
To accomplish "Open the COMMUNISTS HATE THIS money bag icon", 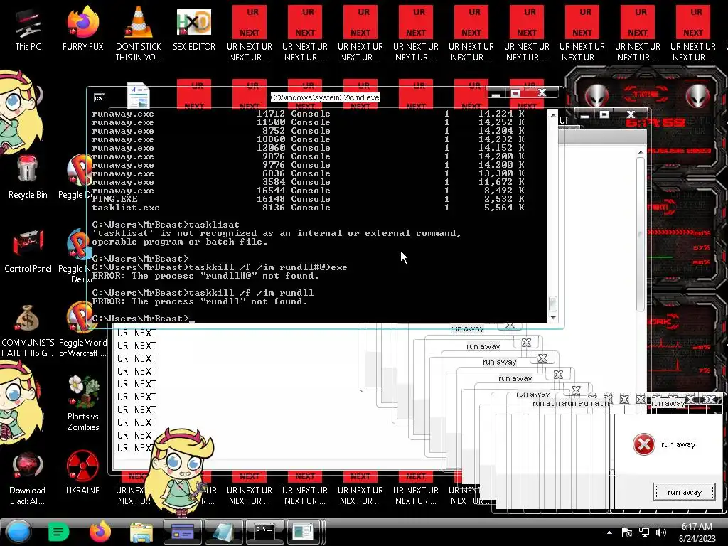I will click(x=28, y=331).
